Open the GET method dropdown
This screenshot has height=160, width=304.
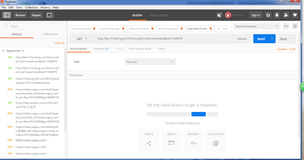tap(82, 39)
